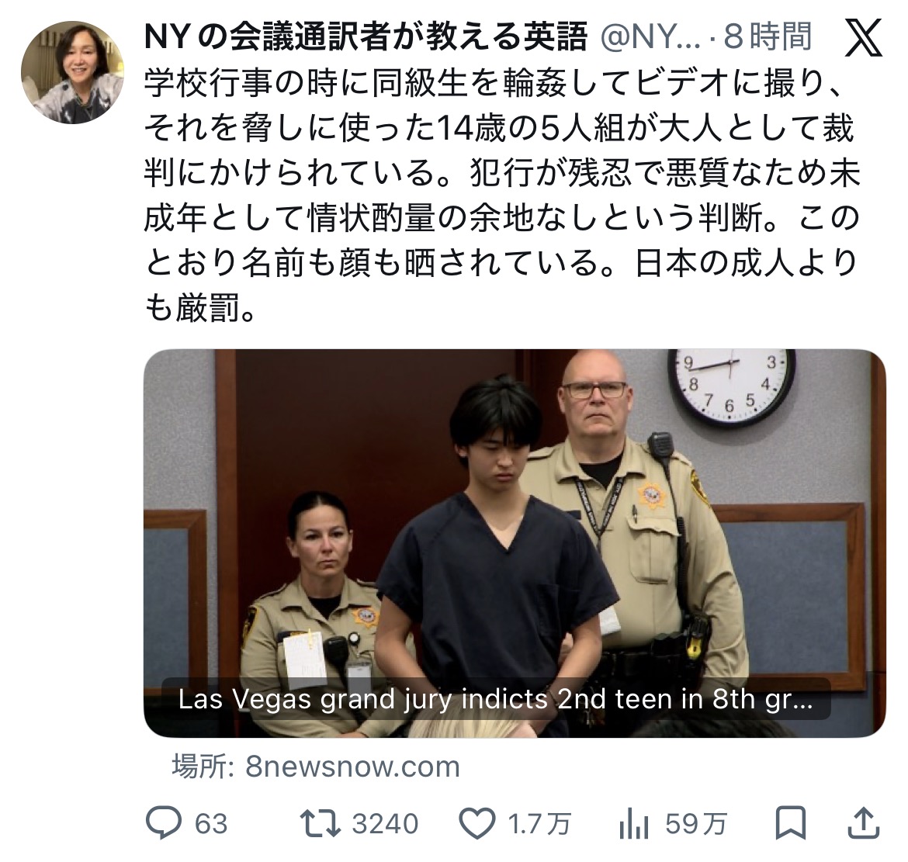Click the truncated @NY... handle
Screen dimensions: 908x862
[x=650, y=37]
